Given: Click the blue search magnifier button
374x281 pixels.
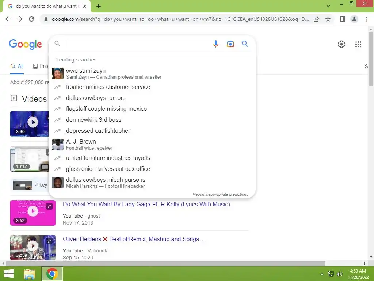Looking at the screenshot, I should [245, 44].
